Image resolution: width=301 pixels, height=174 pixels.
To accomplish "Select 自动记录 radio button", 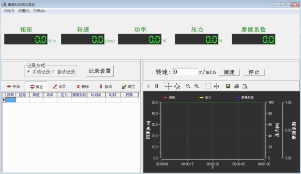I will (54, 72).
